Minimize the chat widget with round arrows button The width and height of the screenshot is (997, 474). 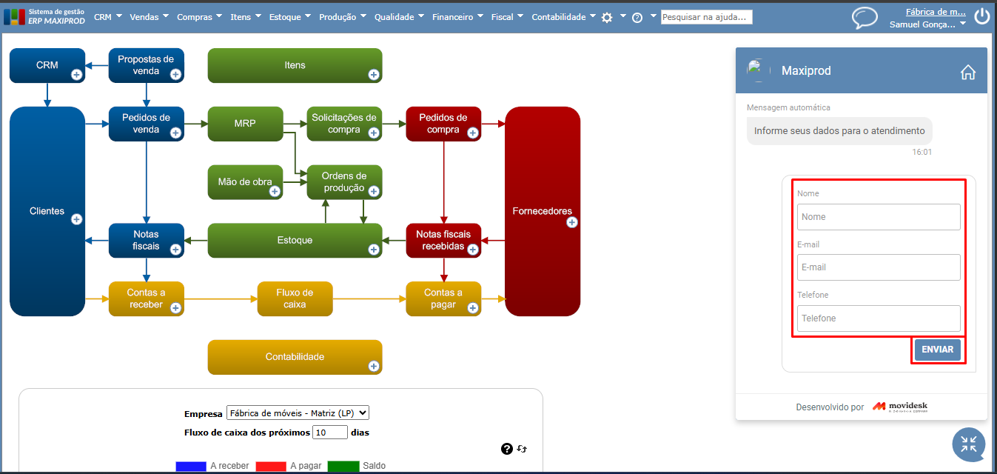click(969, 444)
